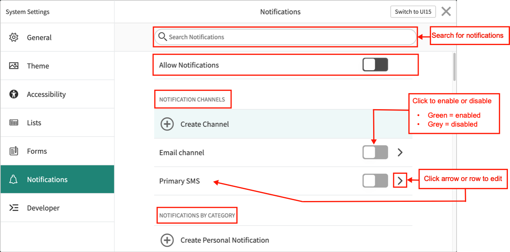Click the notifications panel scrollbar
Screen dimensions: 510x252
coord(454,66)
